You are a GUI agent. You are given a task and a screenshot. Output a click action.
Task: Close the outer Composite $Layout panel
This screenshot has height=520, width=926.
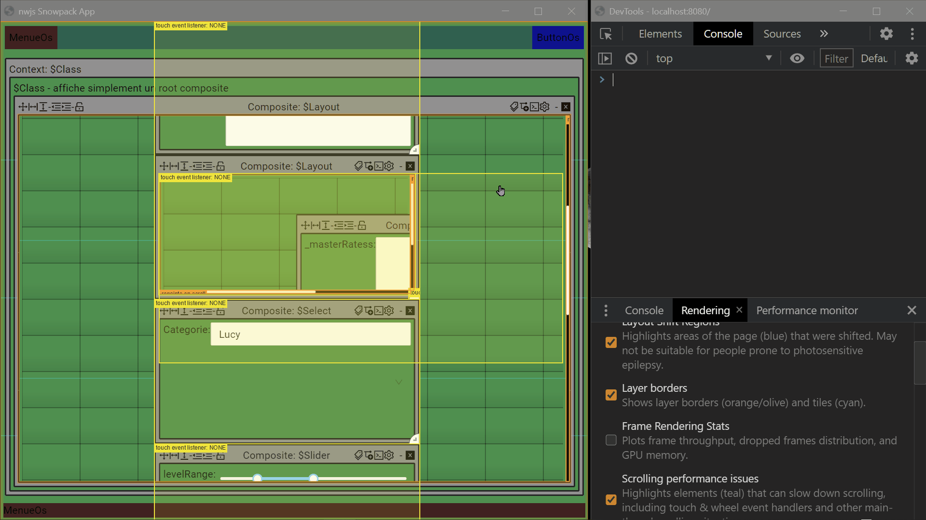coord(566,107)
